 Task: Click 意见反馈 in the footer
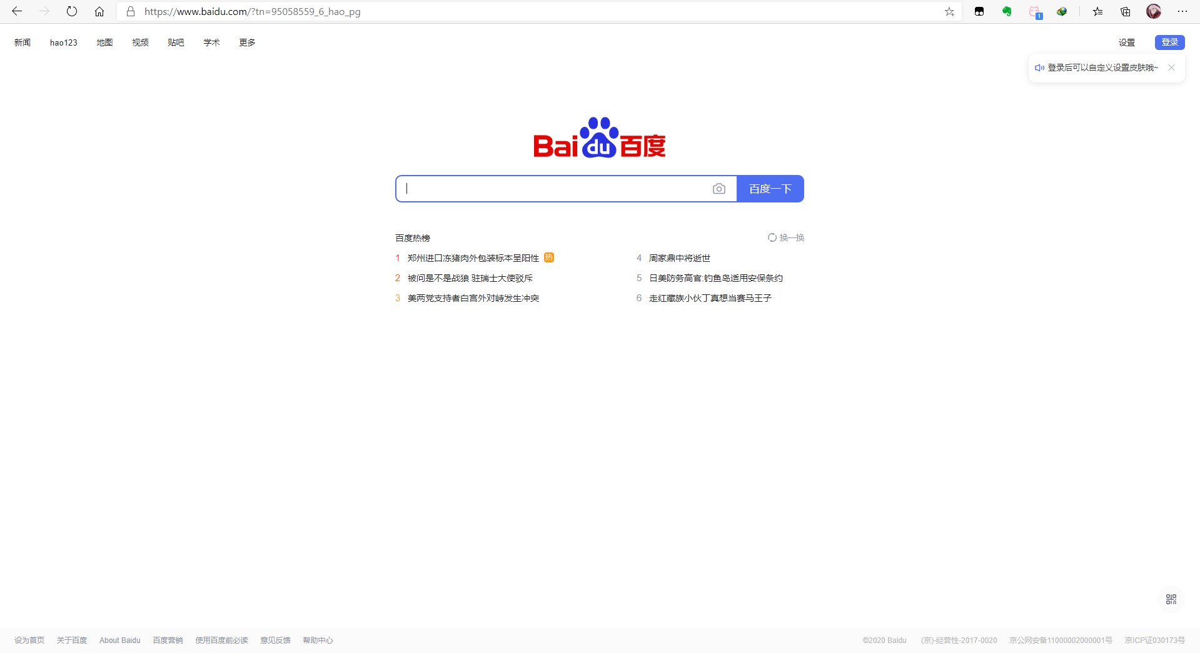pyautogui.click(x=276, y=641)
